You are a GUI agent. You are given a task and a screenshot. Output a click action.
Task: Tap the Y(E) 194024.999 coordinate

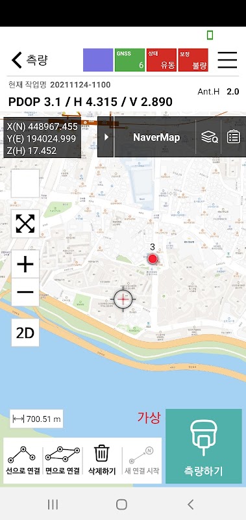pyautogui.click(x=42, y=138)
